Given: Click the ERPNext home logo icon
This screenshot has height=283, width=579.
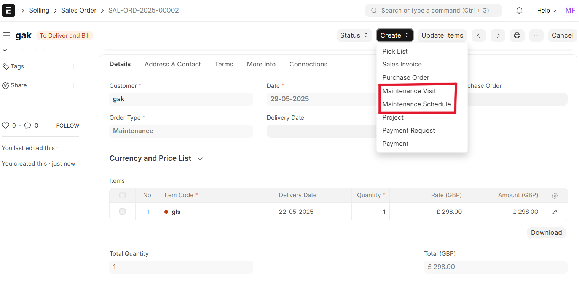Looking at the screenshot, I should tap(8, 10).
